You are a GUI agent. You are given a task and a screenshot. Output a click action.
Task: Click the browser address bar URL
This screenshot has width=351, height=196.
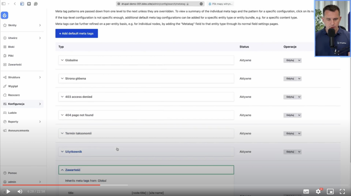[x=153, y=4]
